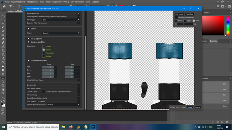Image resolution: width=232 pixels, height=130 pixels.
Task: Open the Слои menu
Action: click(x=42, y=2)
